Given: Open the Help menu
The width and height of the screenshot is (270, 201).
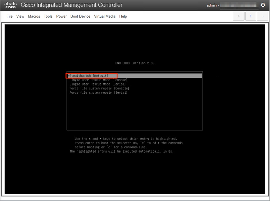Looking at the screenshot, I should coord(123,16).
